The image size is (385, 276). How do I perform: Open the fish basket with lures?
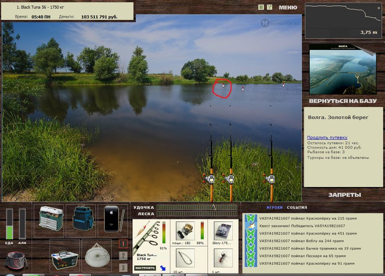(x=64, y=255)
